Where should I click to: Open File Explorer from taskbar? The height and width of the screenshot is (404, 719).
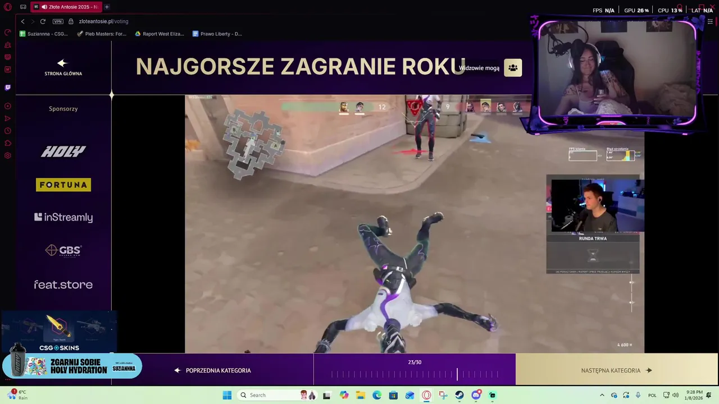pos(360,395)
